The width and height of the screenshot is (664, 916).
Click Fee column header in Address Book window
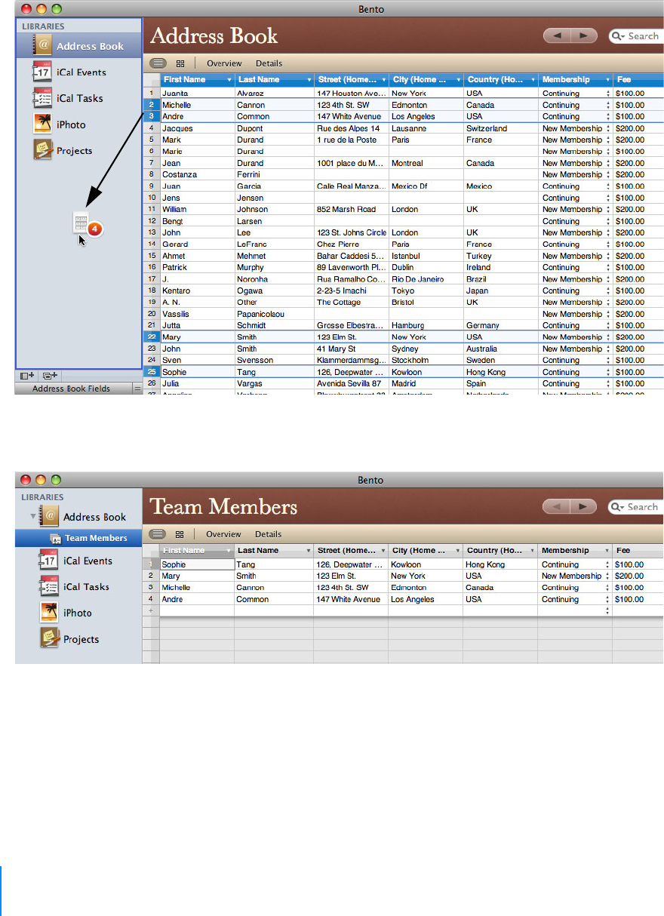coord(638,79)
